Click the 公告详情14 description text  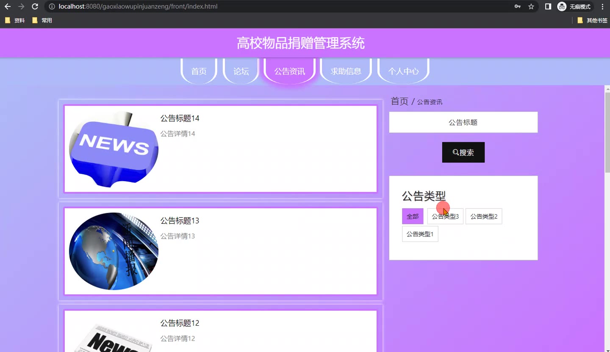[x=177, y=134]
